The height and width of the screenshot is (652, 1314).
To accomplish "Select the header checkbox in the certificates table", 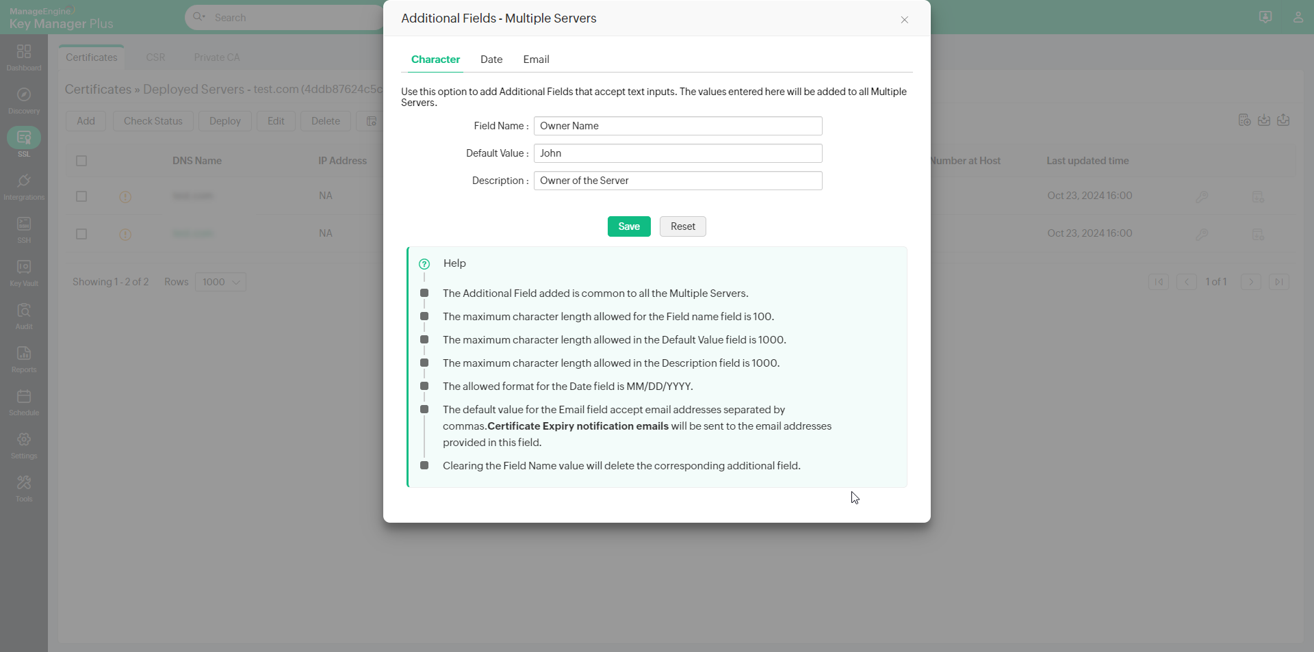I will point(81,160).
